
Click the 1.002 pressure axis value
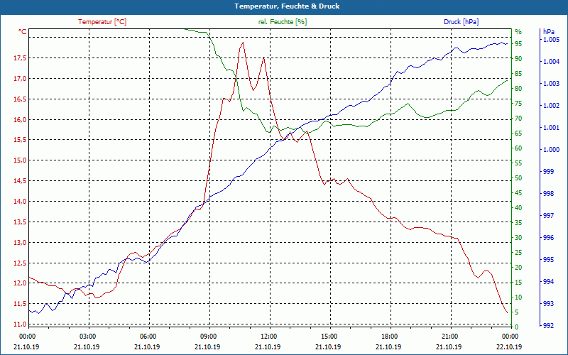551,106
